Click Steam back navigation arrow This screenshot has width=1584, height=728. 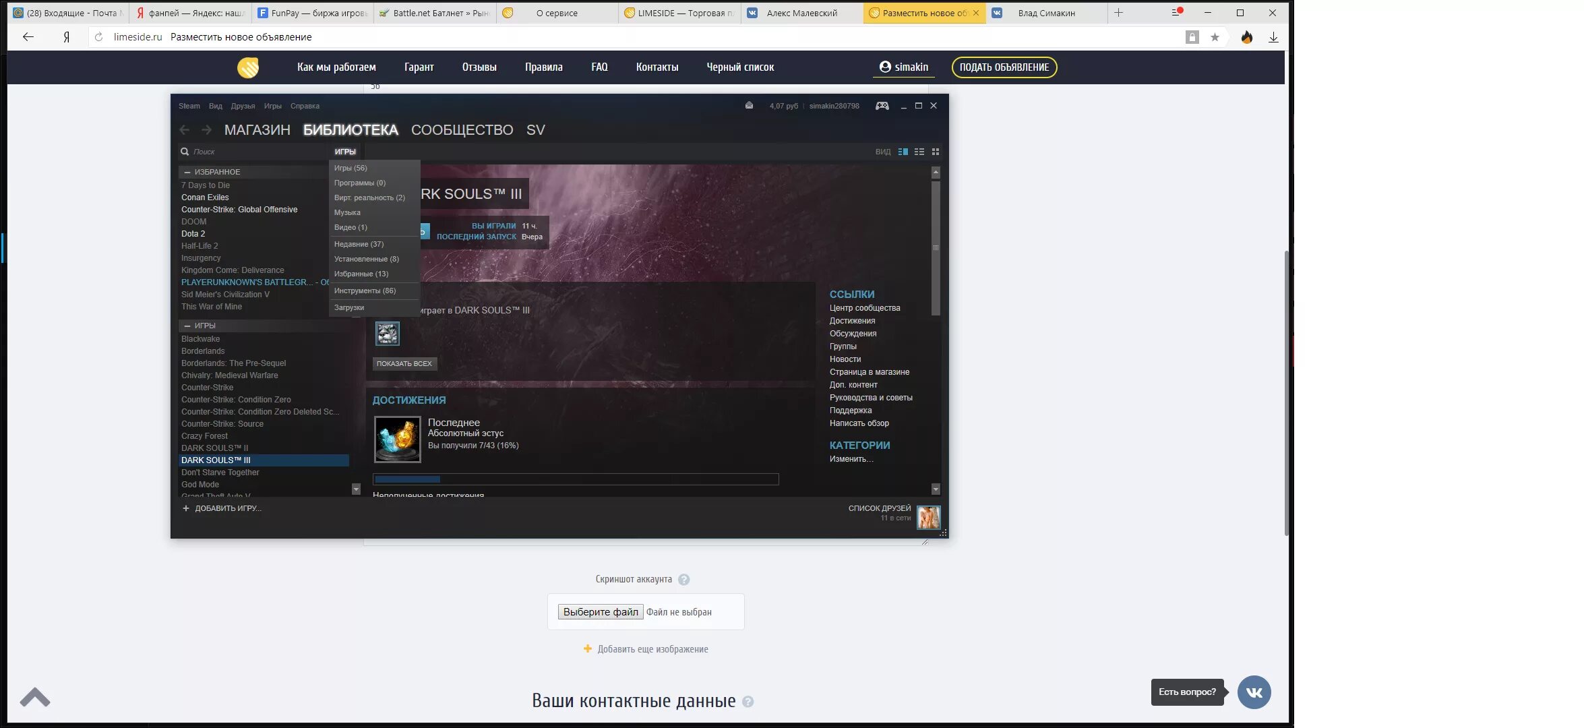185,129
